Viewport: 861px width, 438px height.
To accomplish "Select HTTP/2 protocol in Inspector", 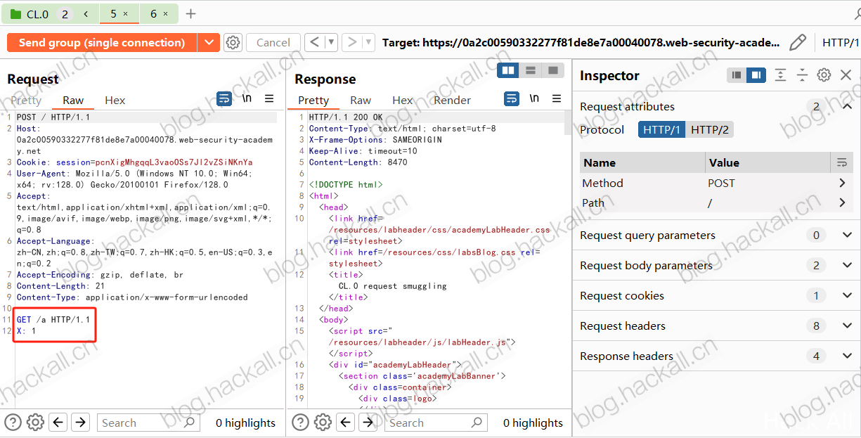I will click(709, 129).
